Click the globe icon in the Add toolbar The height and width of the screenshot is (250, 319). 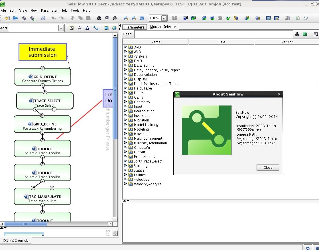114,28
